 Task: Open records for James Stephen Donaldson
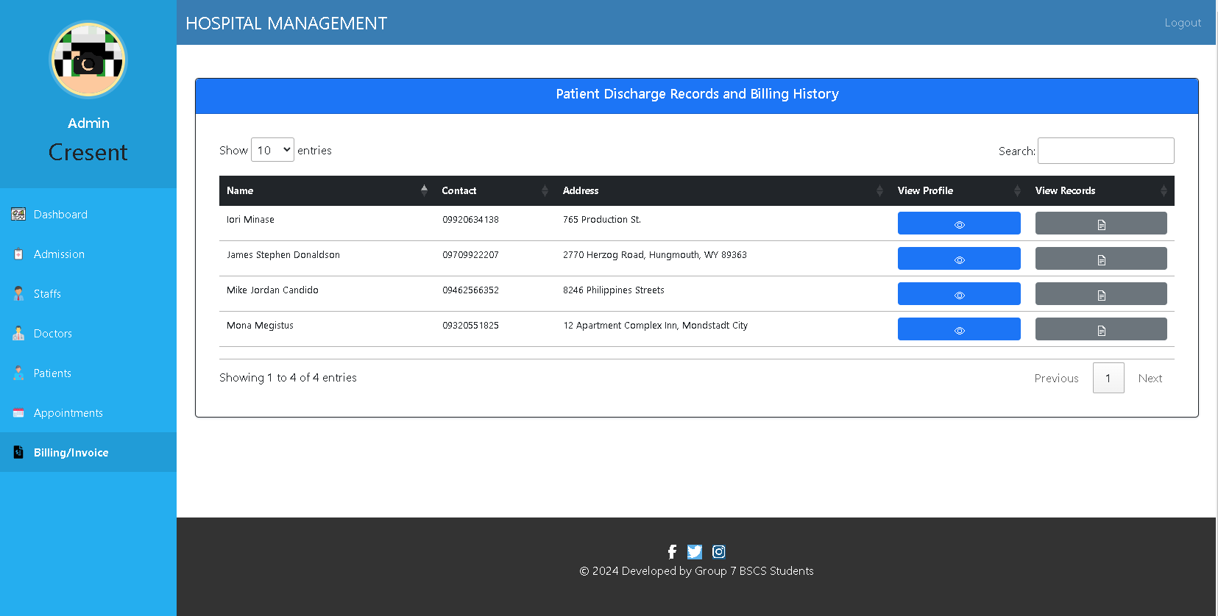click(x=1101, y=259)
